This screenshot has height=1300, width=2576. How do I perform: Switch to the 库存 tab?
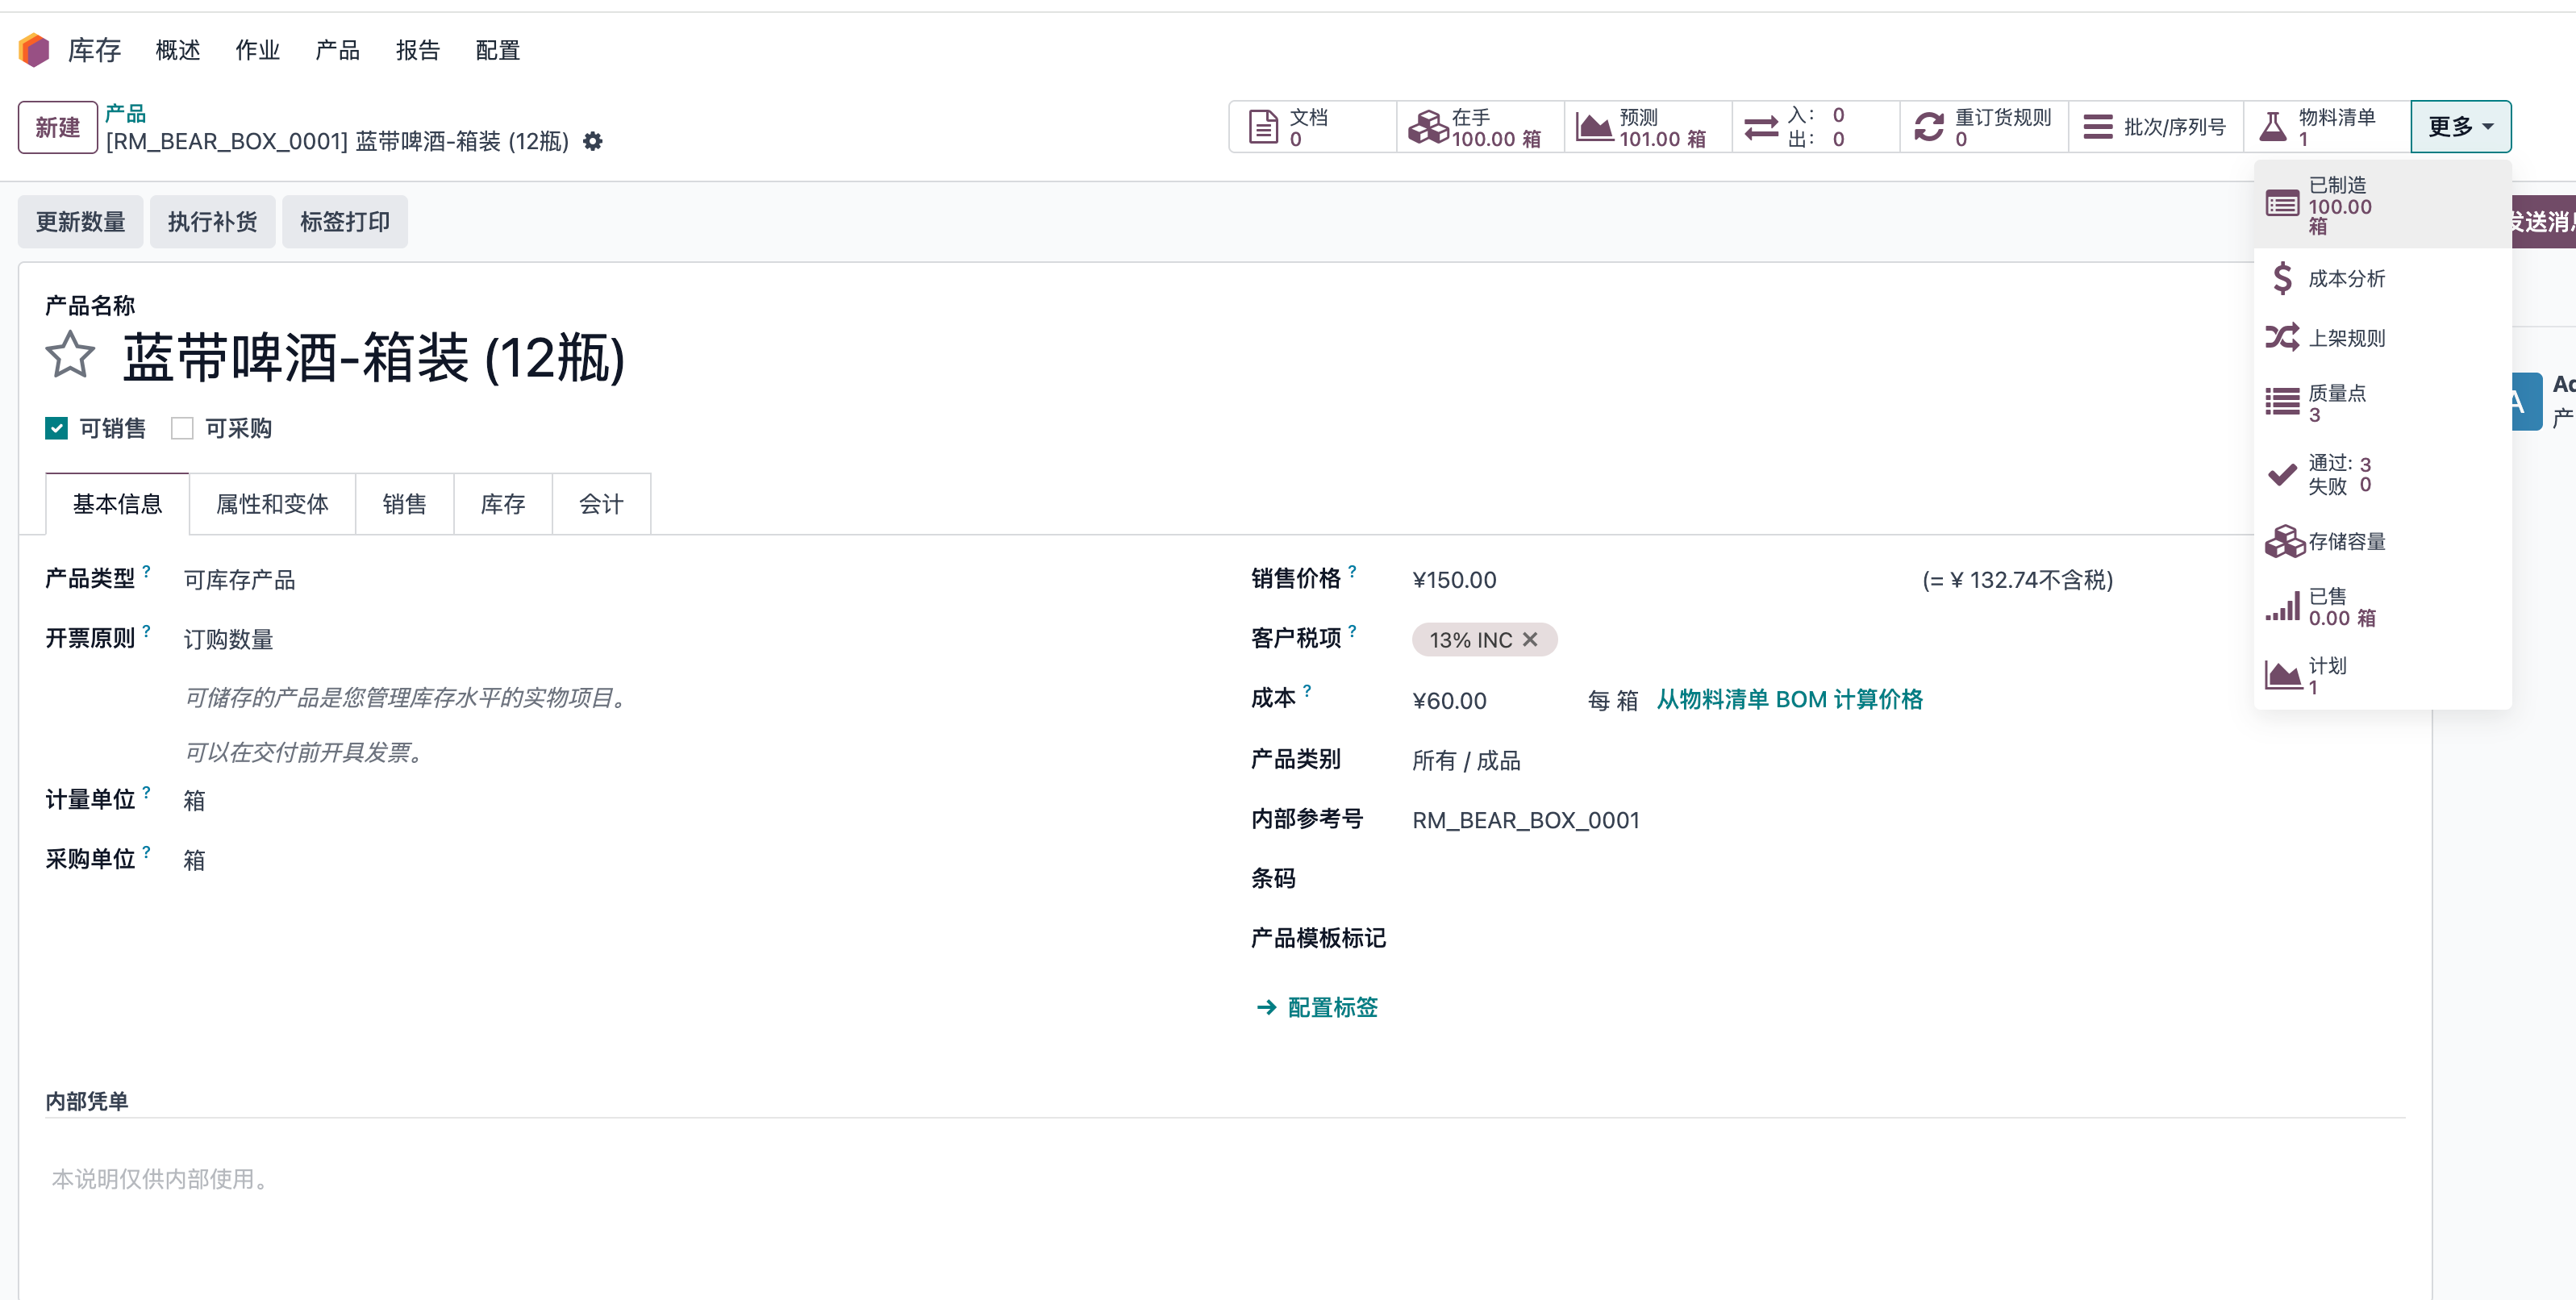[503, 504]
